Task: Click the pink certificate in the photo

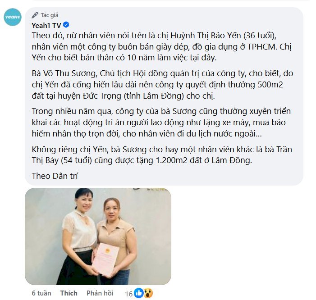Action: pos(105,259)
